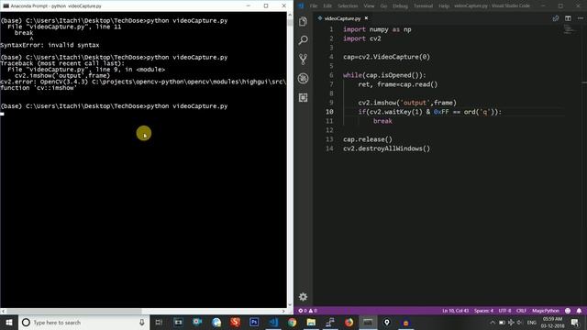
Task: Open the Go menu in VS Code
Action: (x=383, y=6)
